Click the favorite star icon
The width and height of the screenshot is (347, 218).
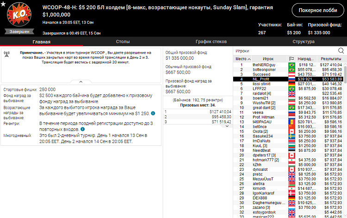pos(4,4)
